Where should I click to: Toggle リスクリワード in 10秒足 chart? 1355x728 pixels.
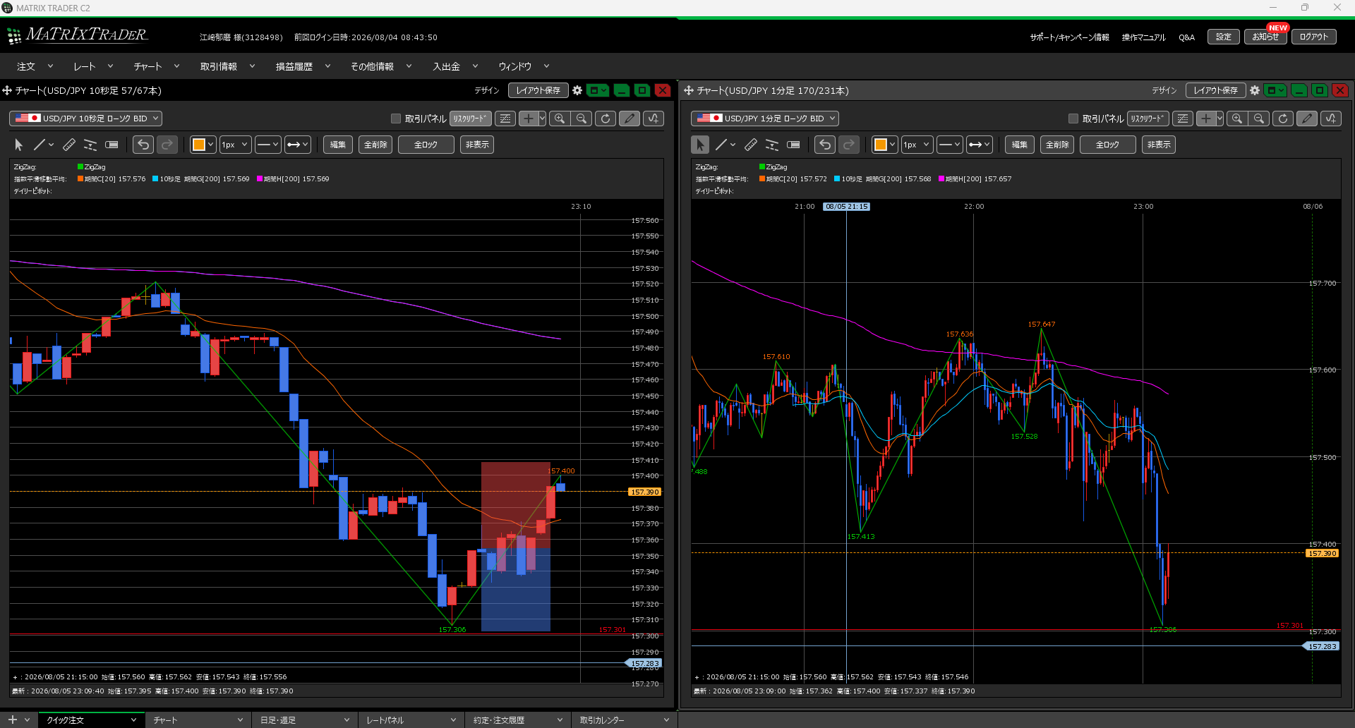[470, 119]
